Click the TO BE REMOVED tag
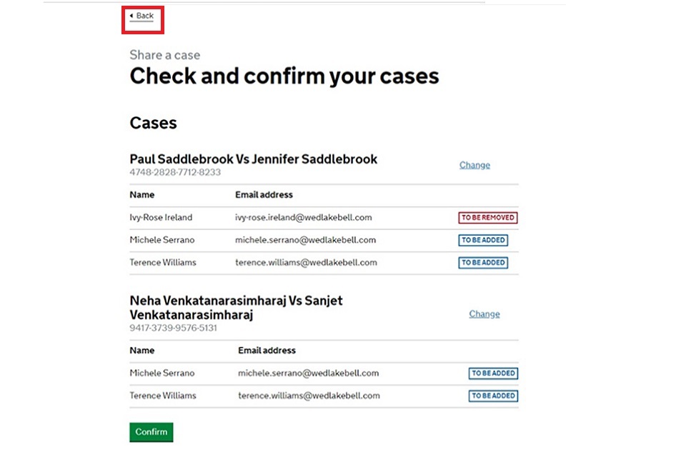The width and height of the screenshot is (686, 457). 488,218
